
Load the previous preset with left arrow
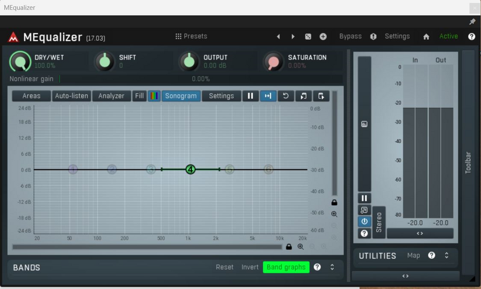(278, 36)
